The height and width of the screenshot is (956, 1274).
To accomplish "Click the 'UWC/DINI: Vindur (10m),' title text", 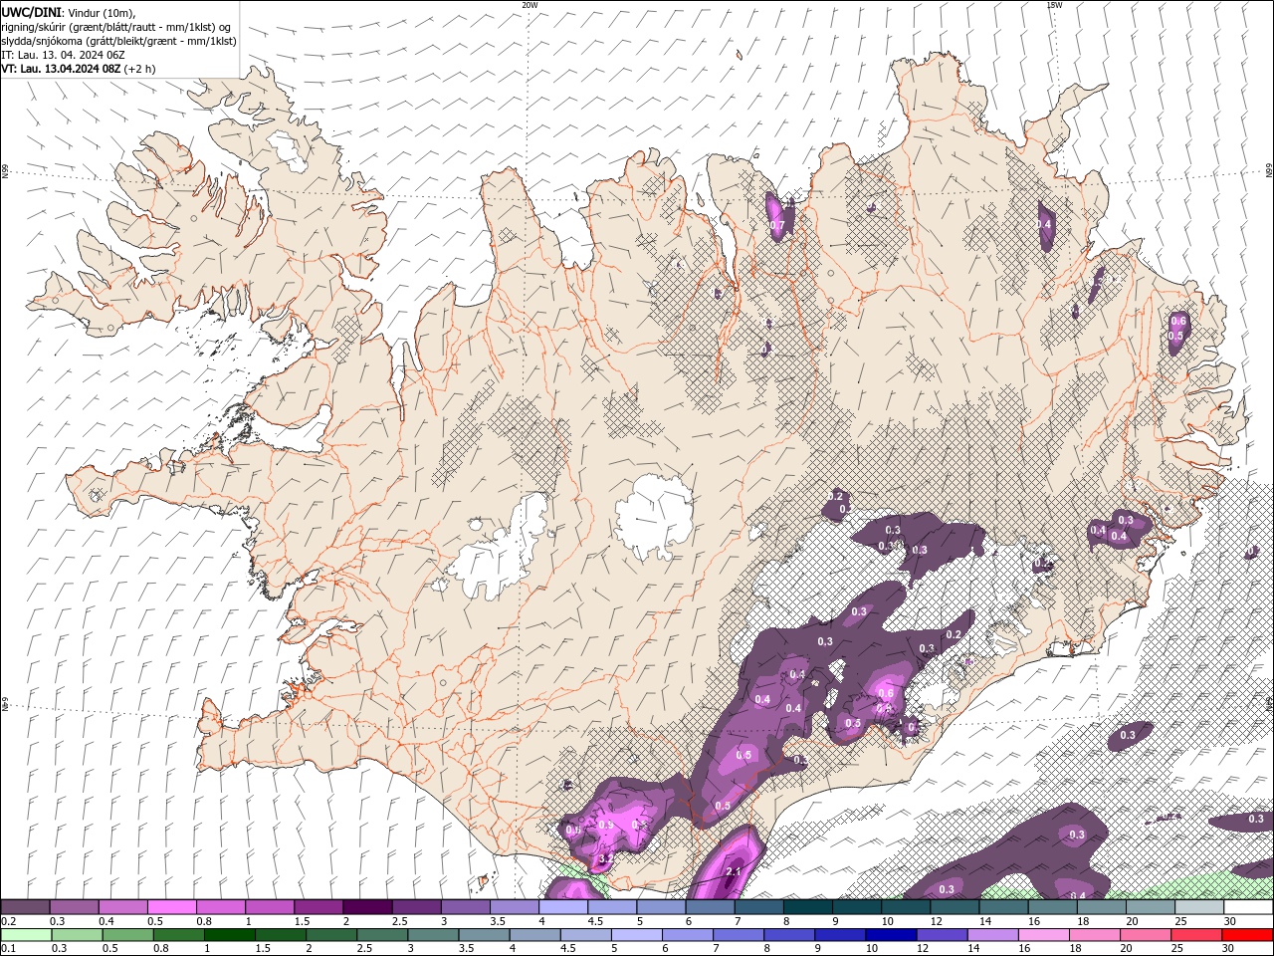I will pyautogui.click(x=69, y=12).
